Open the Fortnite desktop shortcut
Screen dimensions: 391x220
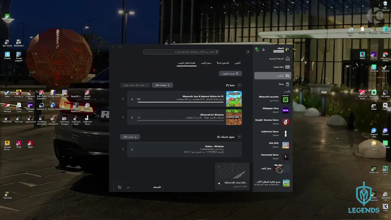coord(7,56)
